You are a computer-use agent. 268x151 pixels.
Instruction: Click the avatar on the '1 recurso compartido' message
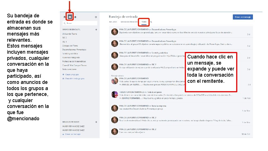[x=114, y=131]
